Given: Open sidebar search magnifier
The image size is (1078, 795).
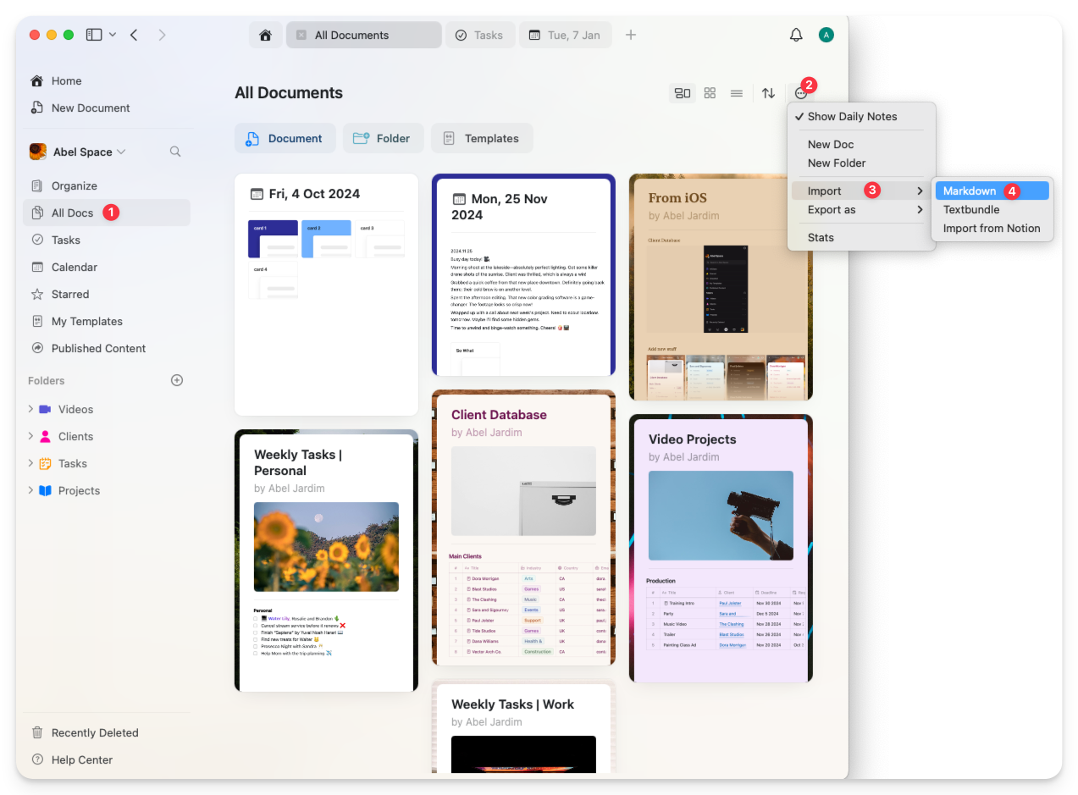Looking at the screenshot, I should [x=175, y=152].
